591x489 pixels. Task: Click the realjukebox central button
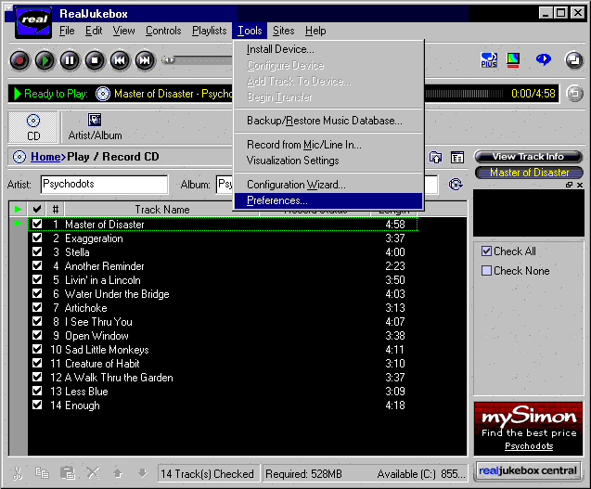528,470
